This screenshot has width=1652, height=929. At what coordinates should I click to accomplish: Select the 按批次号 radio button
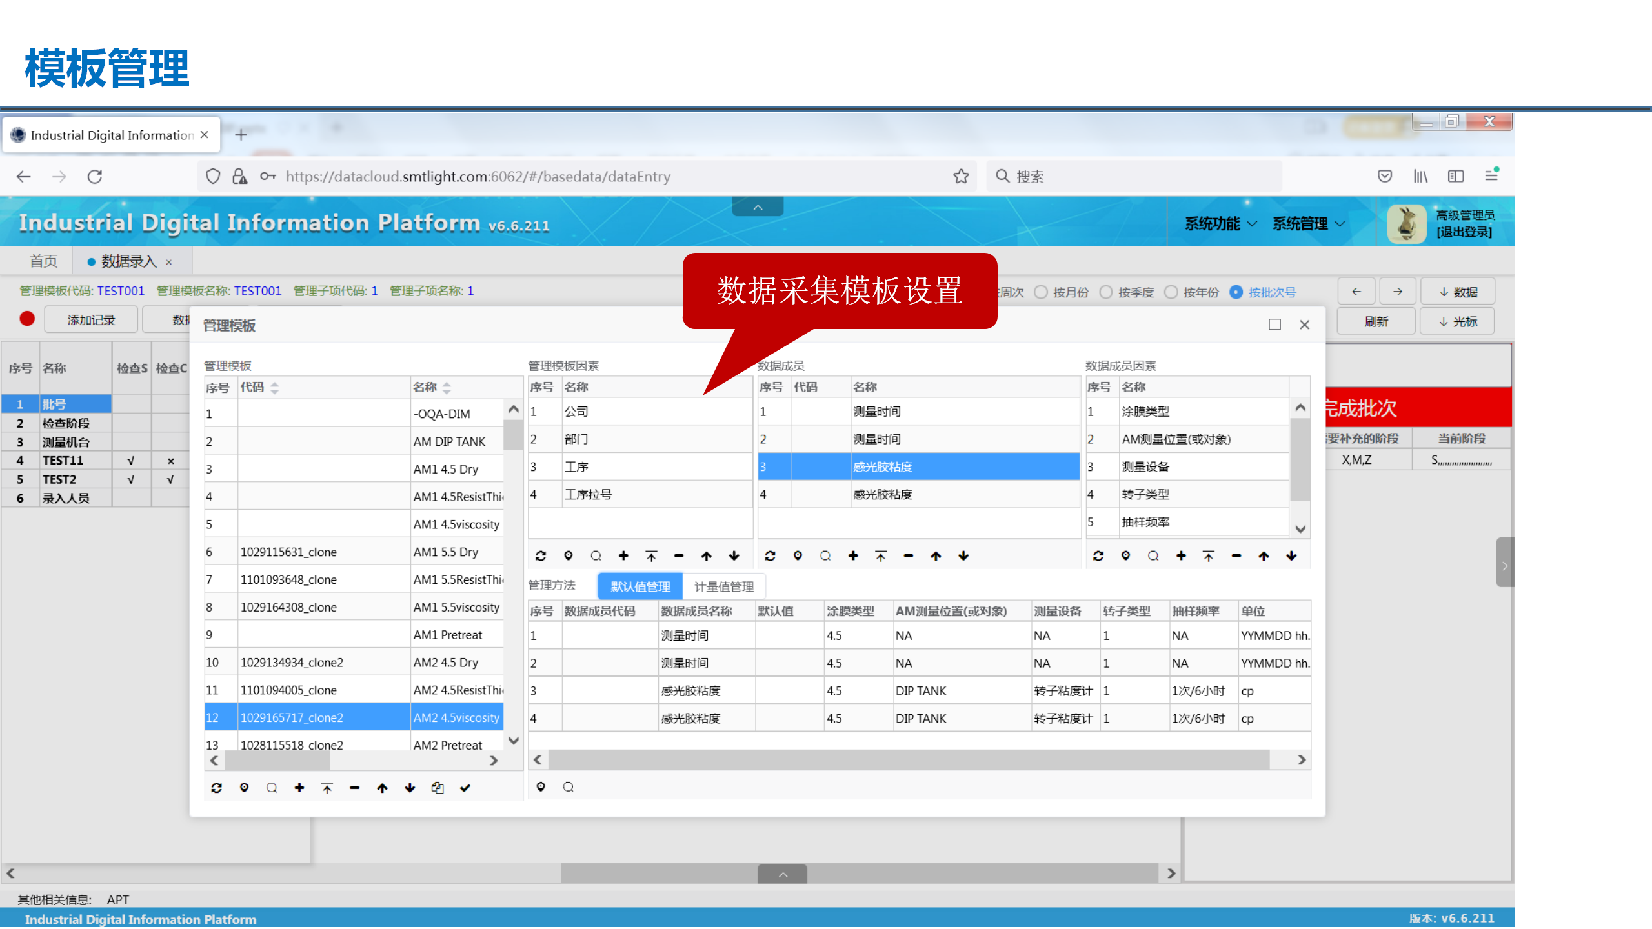click(1236, 292)
